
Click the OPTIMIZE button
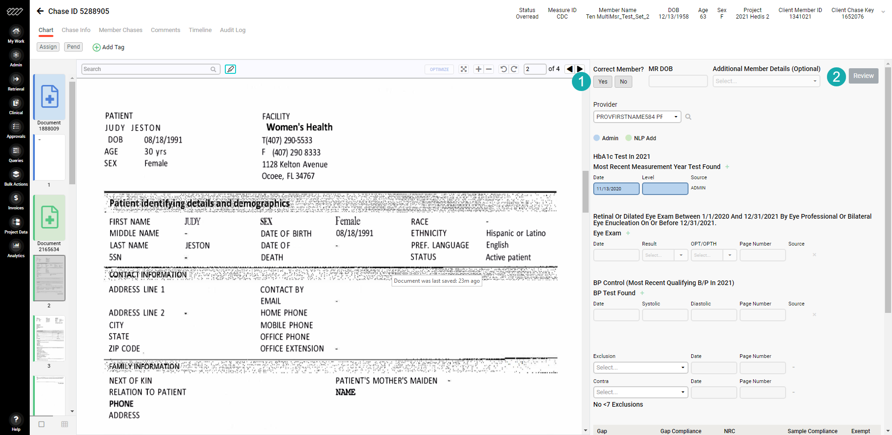coord(439,69)
